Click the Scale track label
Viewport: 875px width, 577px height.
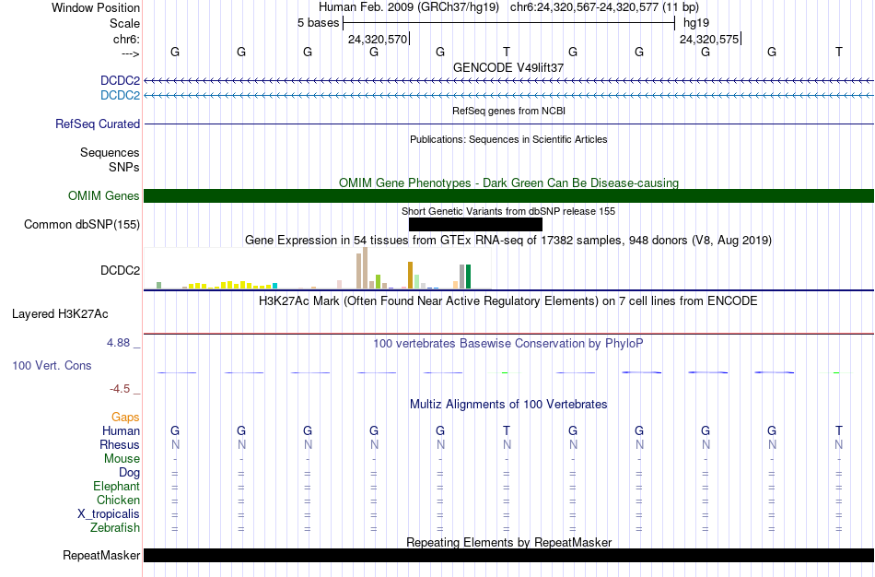click(124, 23)
